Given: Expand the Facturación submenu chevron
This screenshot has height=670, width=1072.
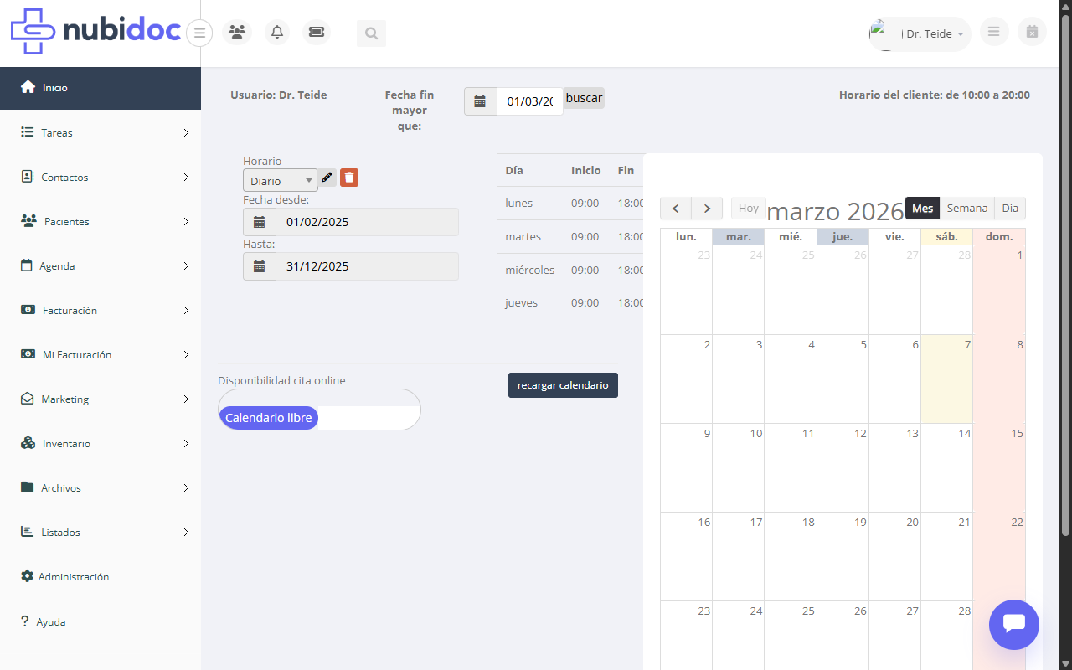Looking at the screenshot, I should [186, 310].
